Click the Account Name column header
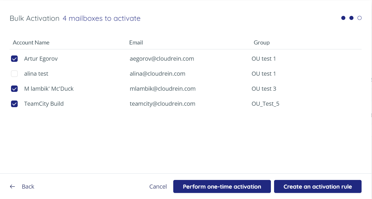372x199 pixels. (x=31, y=42)
